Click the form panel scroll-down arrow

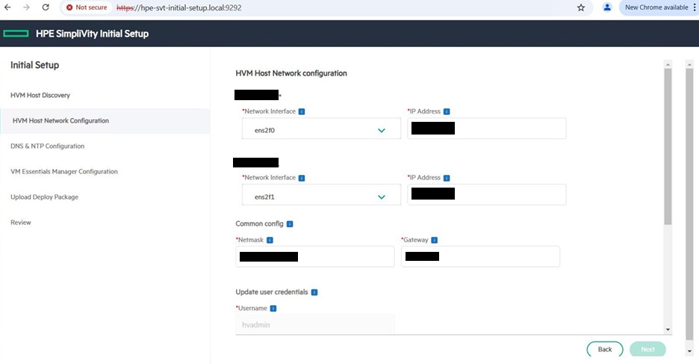668,330
